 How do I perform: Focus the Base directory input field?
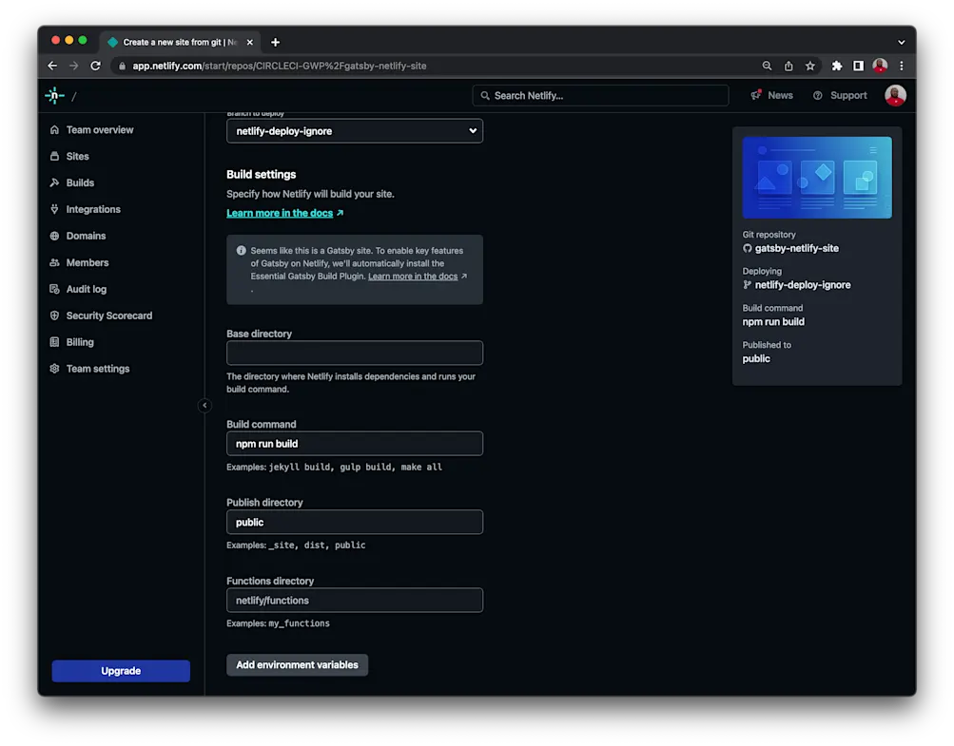click(x=354, y=353)
